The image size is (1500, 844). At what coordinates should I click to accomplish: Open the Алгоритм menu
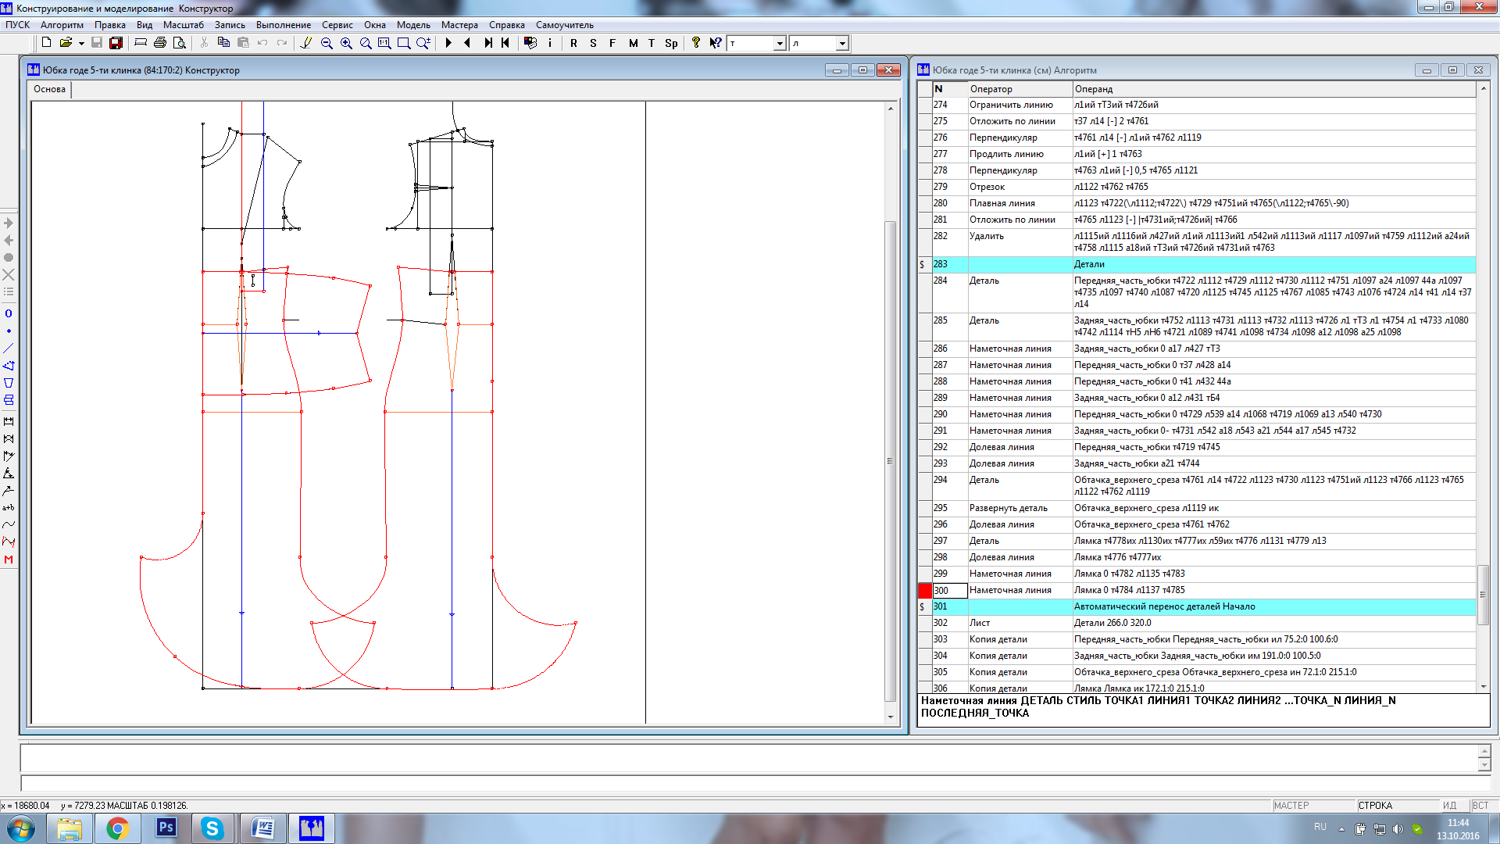tap(62, 25)
